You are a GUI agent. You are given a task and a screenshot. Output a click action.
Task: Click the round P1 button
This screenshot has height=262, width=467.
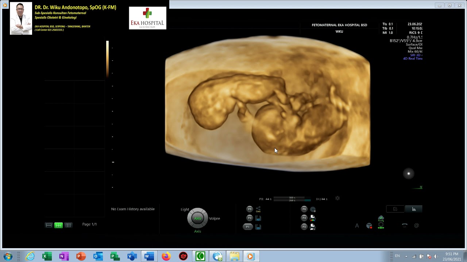coord(248,227)
